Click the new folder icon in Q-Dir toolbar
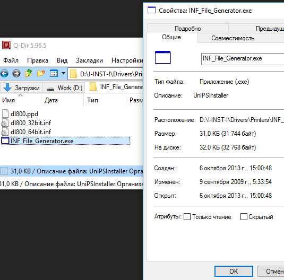Screen dimensions: 284x280 coord(41,73)
